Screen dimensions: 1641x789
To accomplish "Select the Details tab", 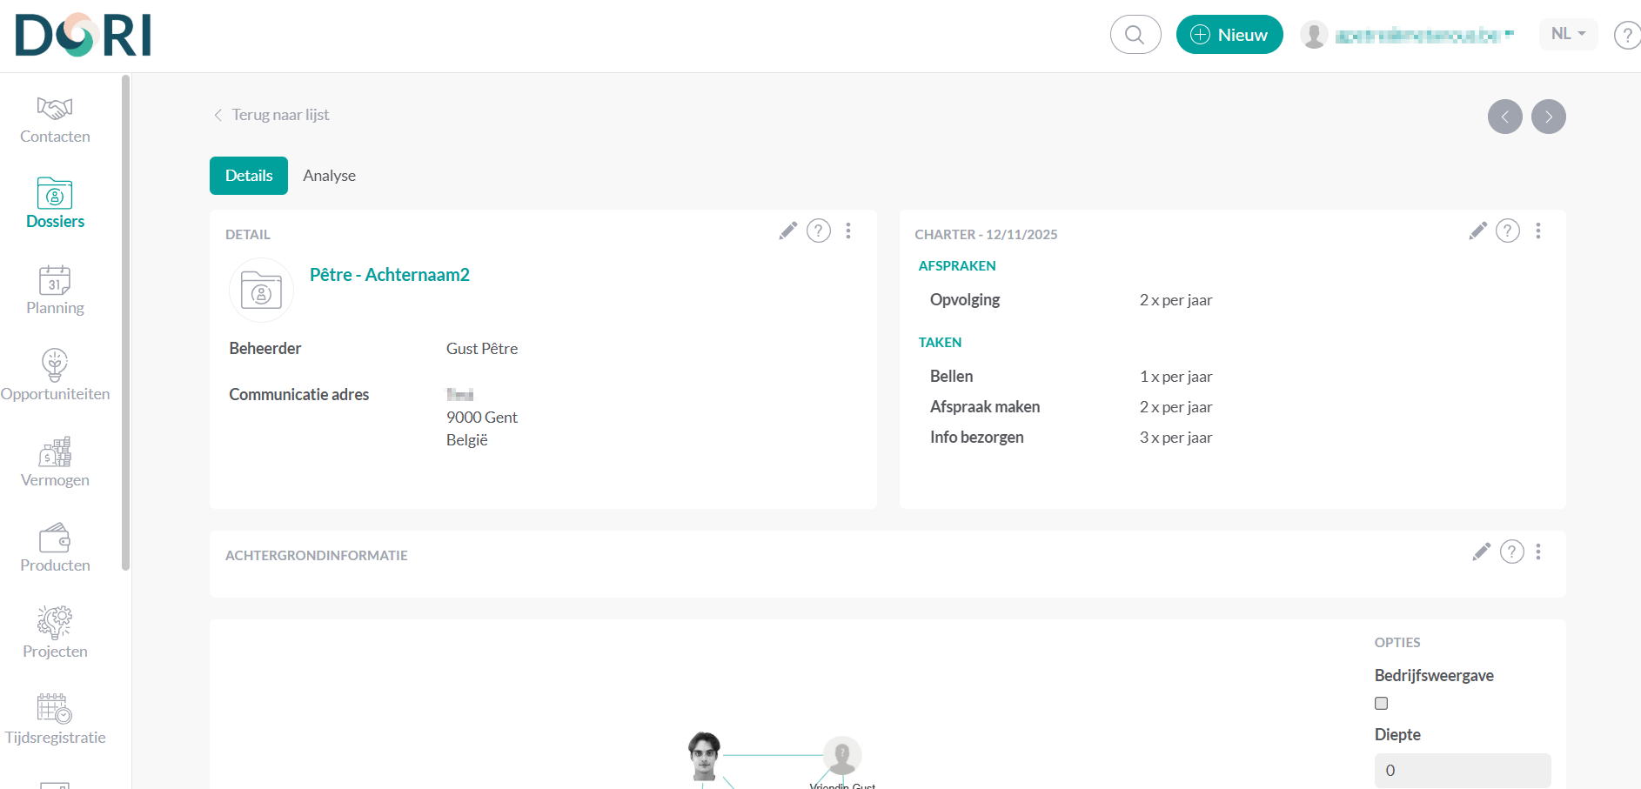I will click(x=249, y=176).
